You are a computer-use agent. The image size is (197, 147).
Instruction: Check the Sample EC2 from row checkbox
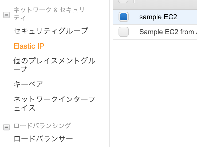124,32
